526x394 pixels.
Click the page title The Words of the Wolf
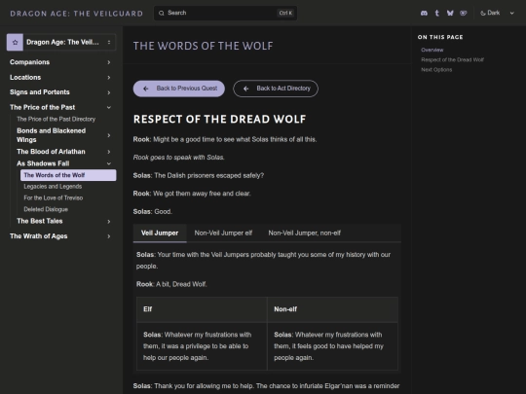pyautogui.click(x=204, y=46)
